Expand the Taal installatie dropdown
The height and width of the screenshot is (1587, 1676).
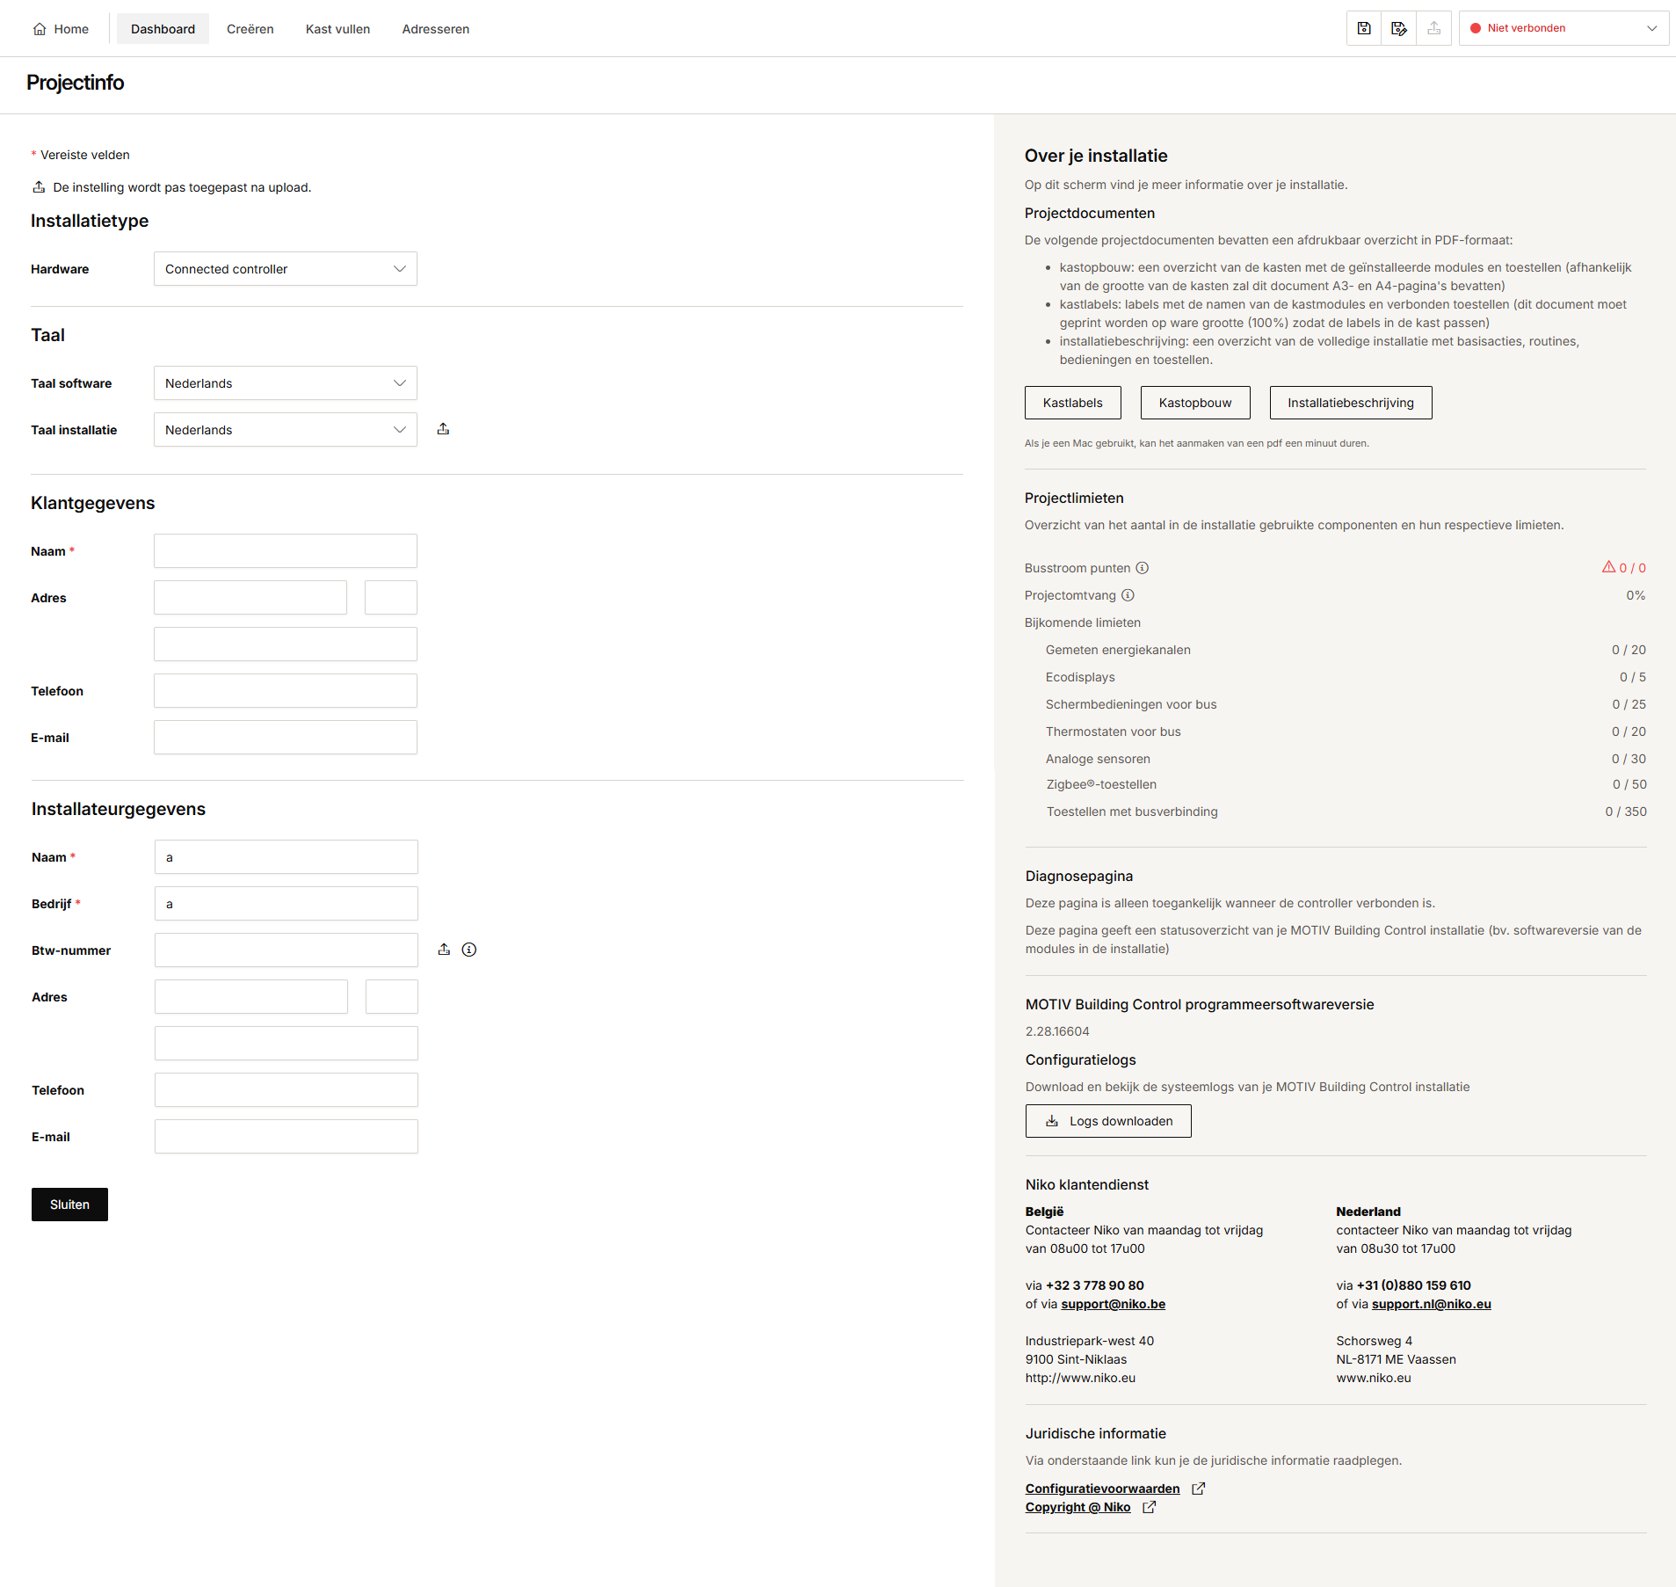[286, 430]
